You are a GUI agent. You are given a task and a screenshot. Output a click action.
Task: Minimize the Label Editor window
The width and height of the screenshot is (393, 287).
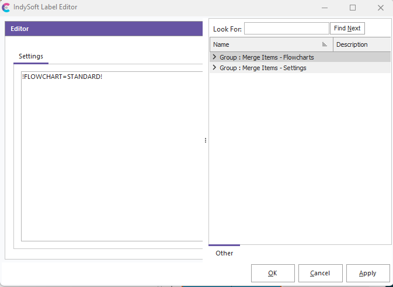[325, 8]
